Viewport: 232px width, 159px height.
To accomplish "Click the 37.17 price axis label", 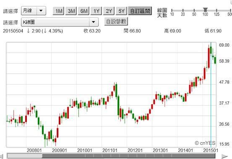I will [224, 103].
